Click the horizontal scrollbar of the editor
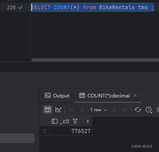Viewport: 159px width, 152px height. click(95, 60)
